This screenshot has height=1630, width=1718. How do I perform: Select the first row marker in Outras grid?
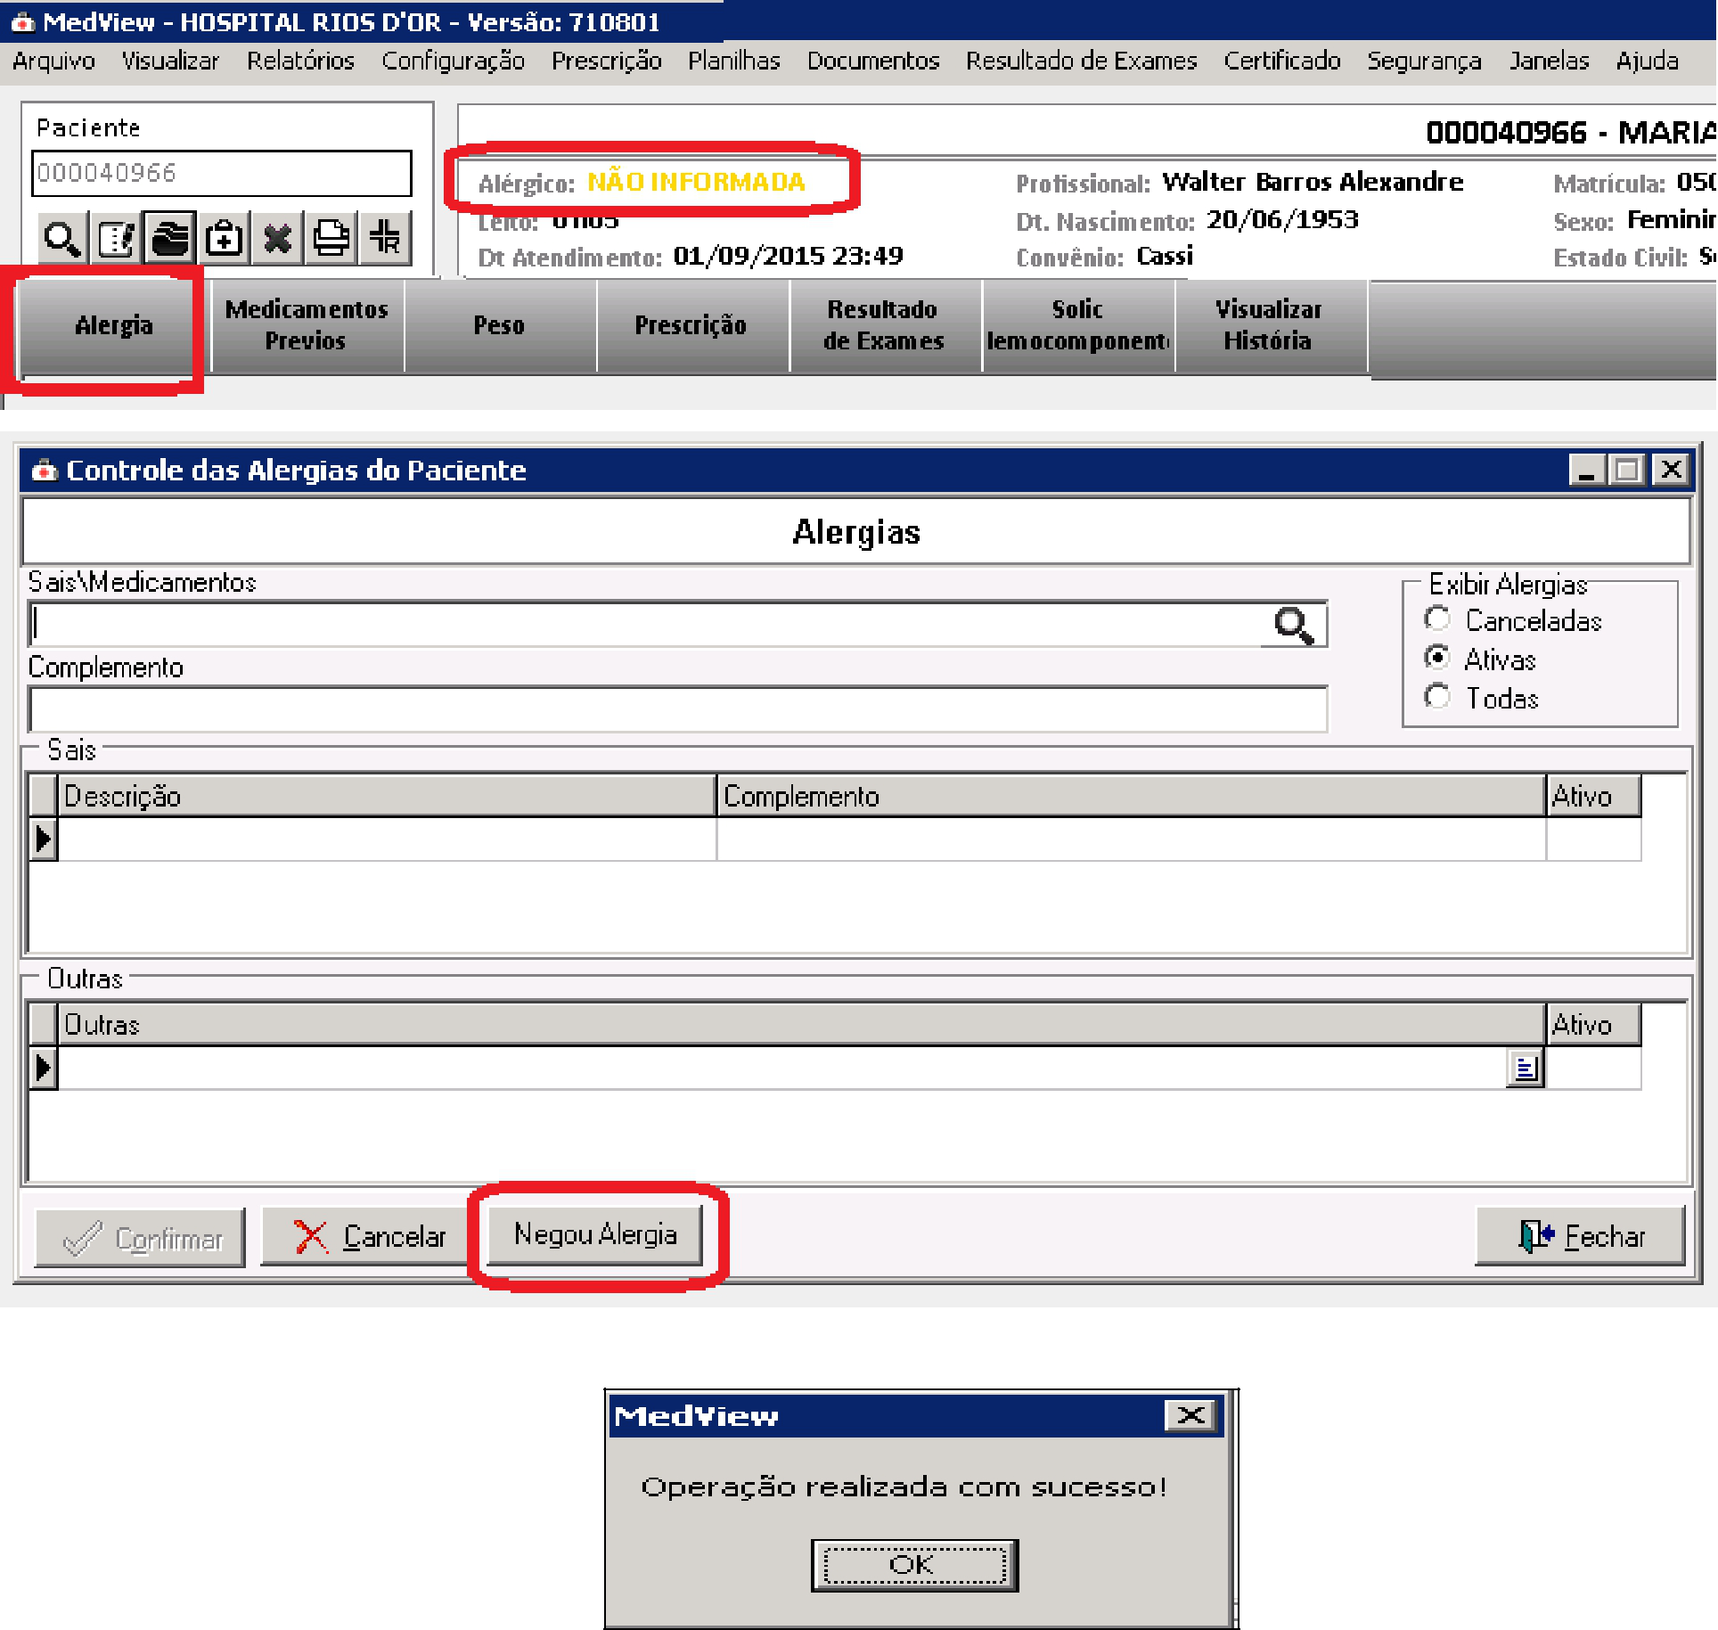click(x=44, y=1068)
